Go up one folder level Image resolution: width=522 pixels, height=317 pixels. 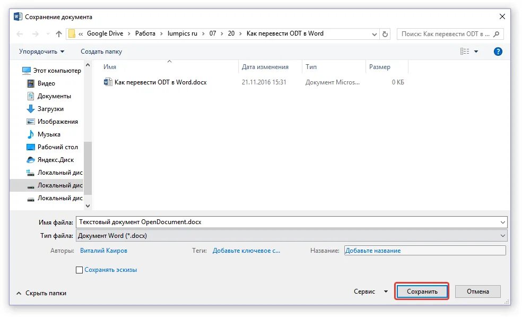tap(59, 34)
